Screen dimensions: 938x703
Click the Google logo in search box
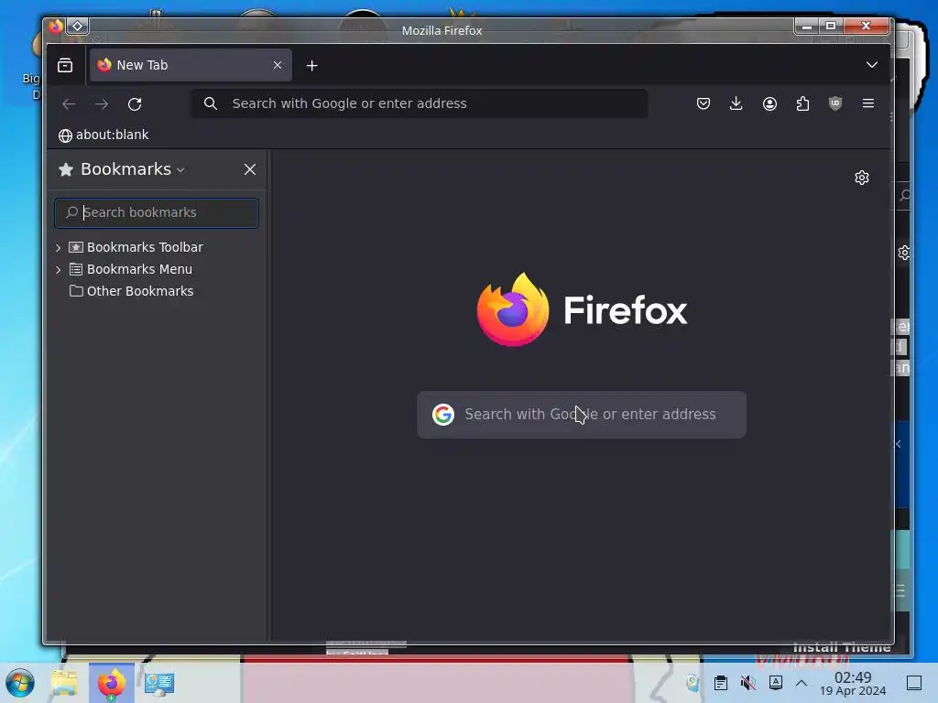pyautogui.click(x=443, y=415)
